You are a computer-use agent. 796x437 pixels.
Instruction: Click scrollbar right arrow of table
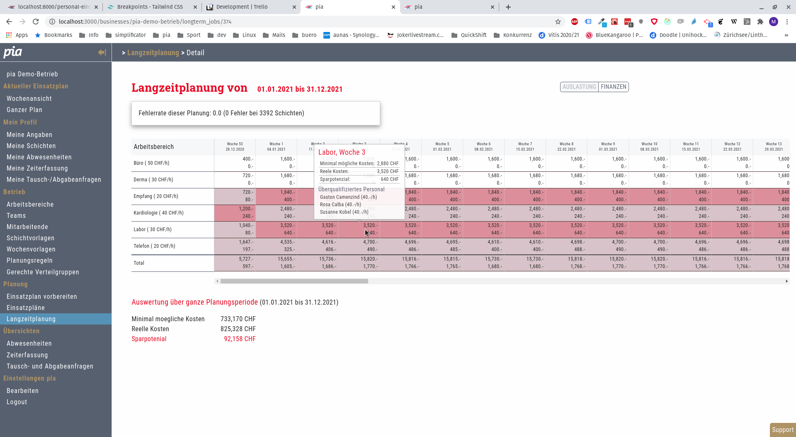click(786, 281)
